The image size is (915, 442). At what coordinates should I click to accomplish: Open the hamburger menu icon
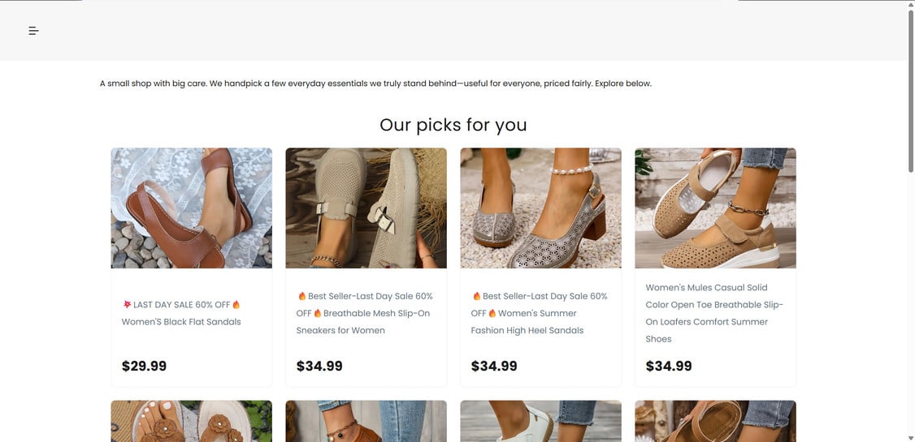[x=33, y=31]
